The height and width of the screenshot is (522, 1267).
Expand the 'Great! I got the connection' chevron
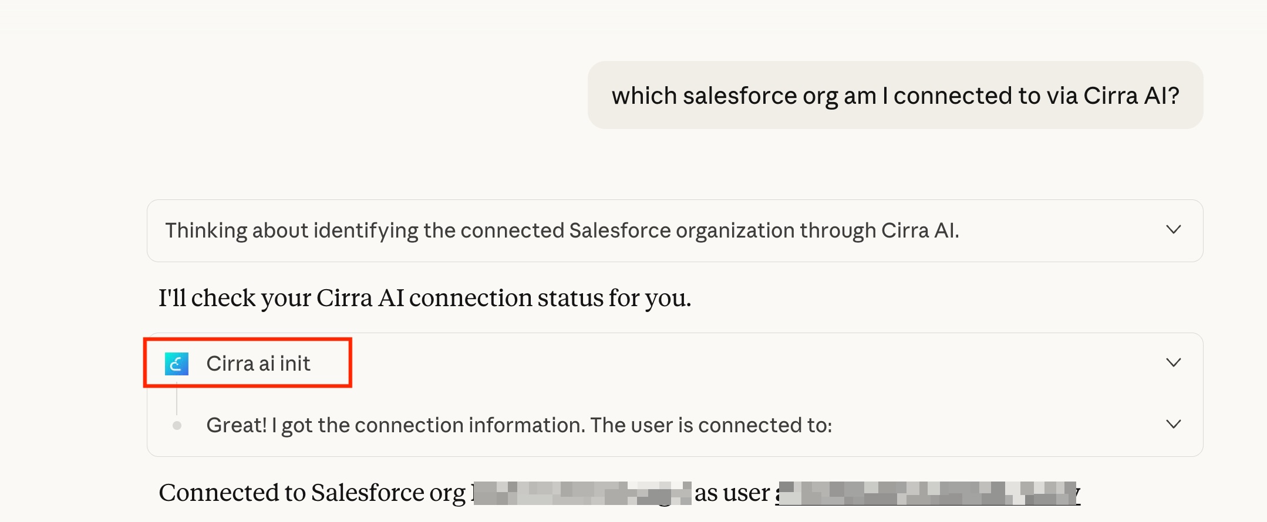pyautogui.click(x=1173, y=425)
